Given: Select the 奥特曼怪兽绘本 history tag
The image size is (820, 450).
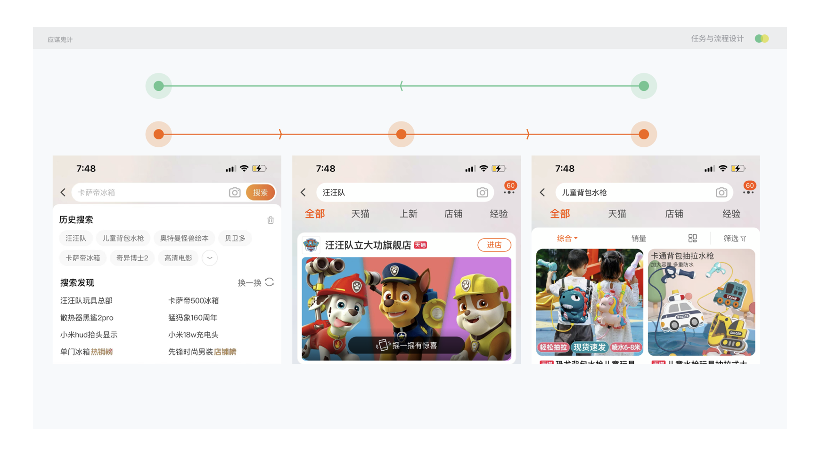Looking at the screenshot, I should pyautogui.click(x=184, y=239).
